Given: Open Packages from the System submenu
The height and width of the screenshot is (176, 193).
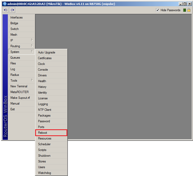Looking at the screenshot, I should tap(51, 116).
